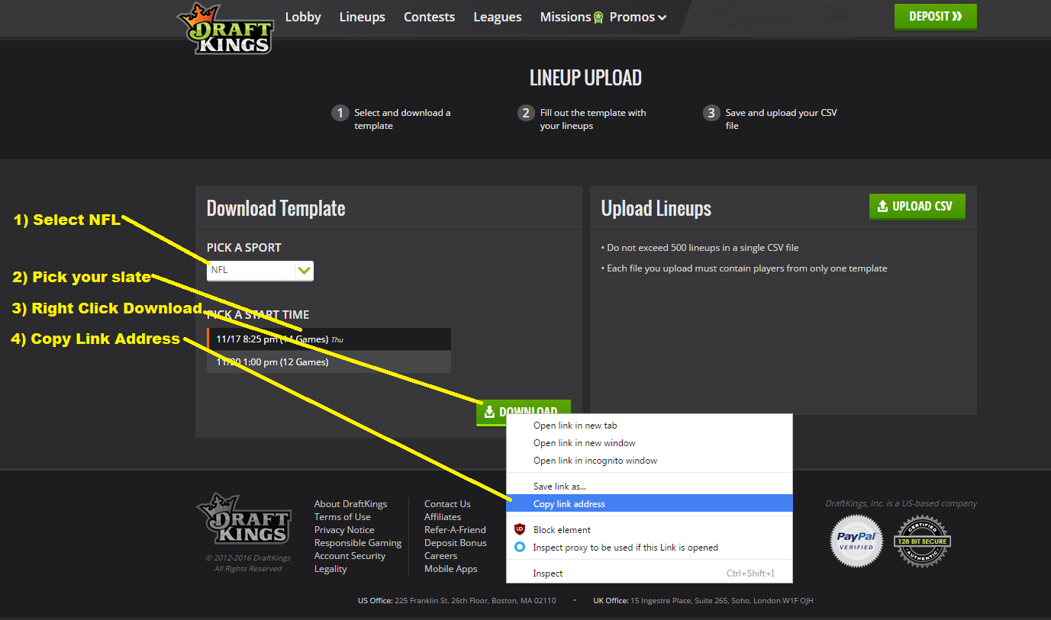Click the uBlock shield icon beside Block element

tap(520, 529)
